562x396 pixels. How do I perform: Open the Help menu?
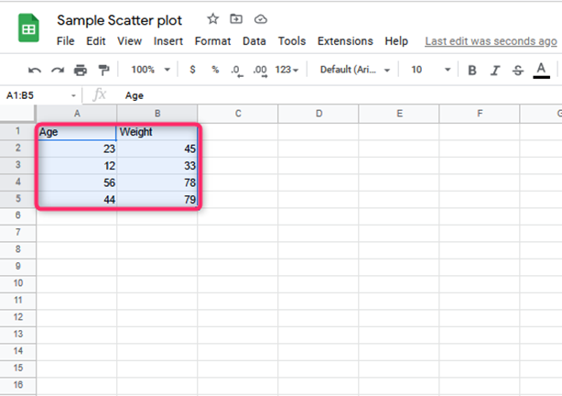[x=396, y=41]
